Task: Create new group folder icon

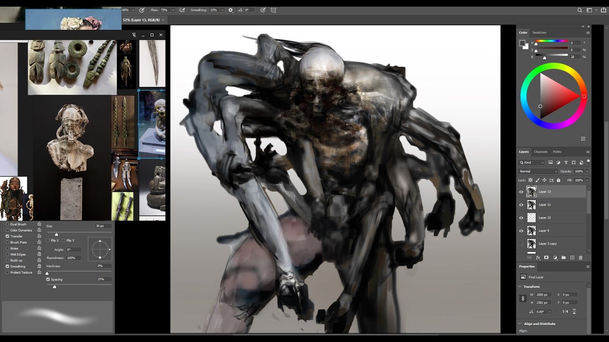Action: point(563,257)
